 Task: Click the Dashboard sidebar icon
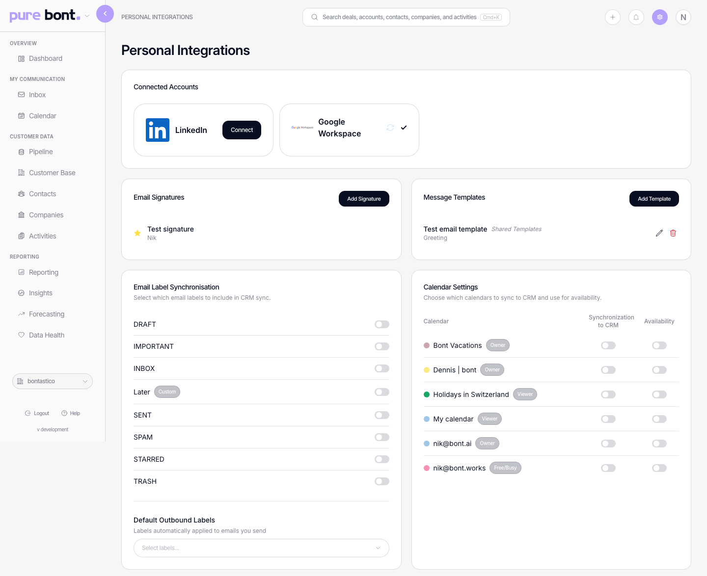[21, 58]
